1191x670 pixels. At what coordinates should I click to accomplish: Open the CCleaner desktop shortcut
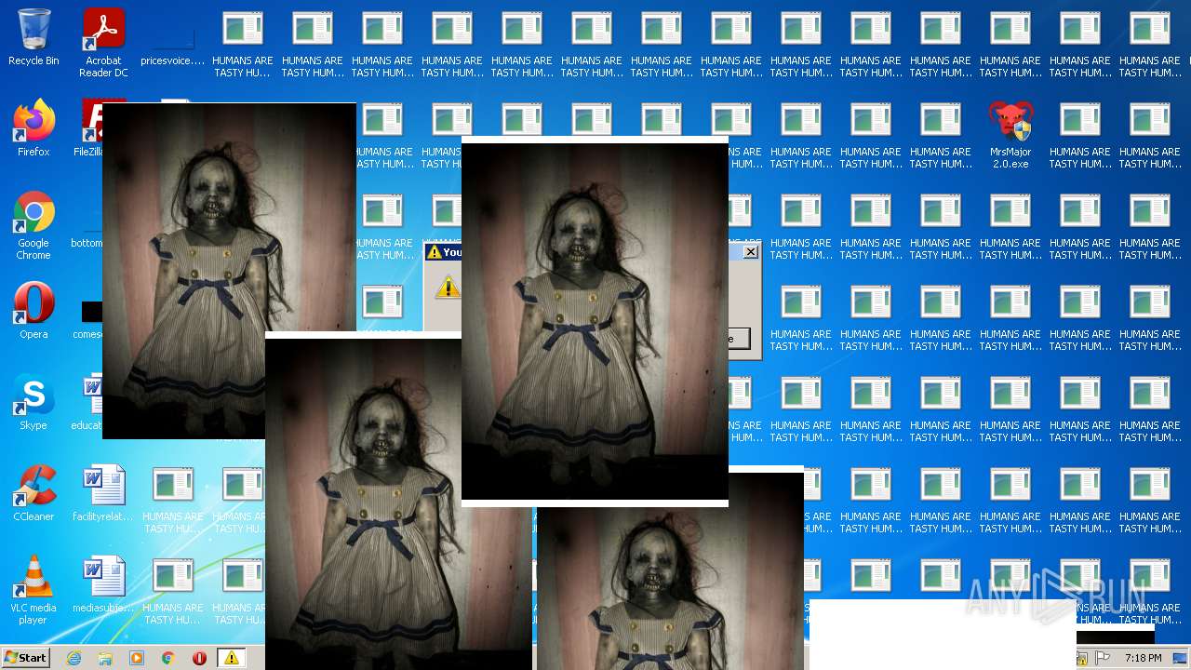pyautogui.click(x=33, y=493)
